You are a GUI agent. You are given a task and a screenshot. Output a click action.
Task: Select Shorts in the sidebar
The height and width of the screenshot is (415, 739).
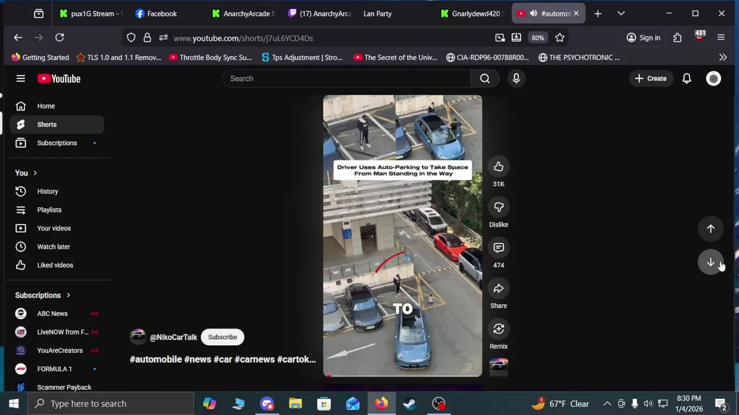(x=57, y=124)
